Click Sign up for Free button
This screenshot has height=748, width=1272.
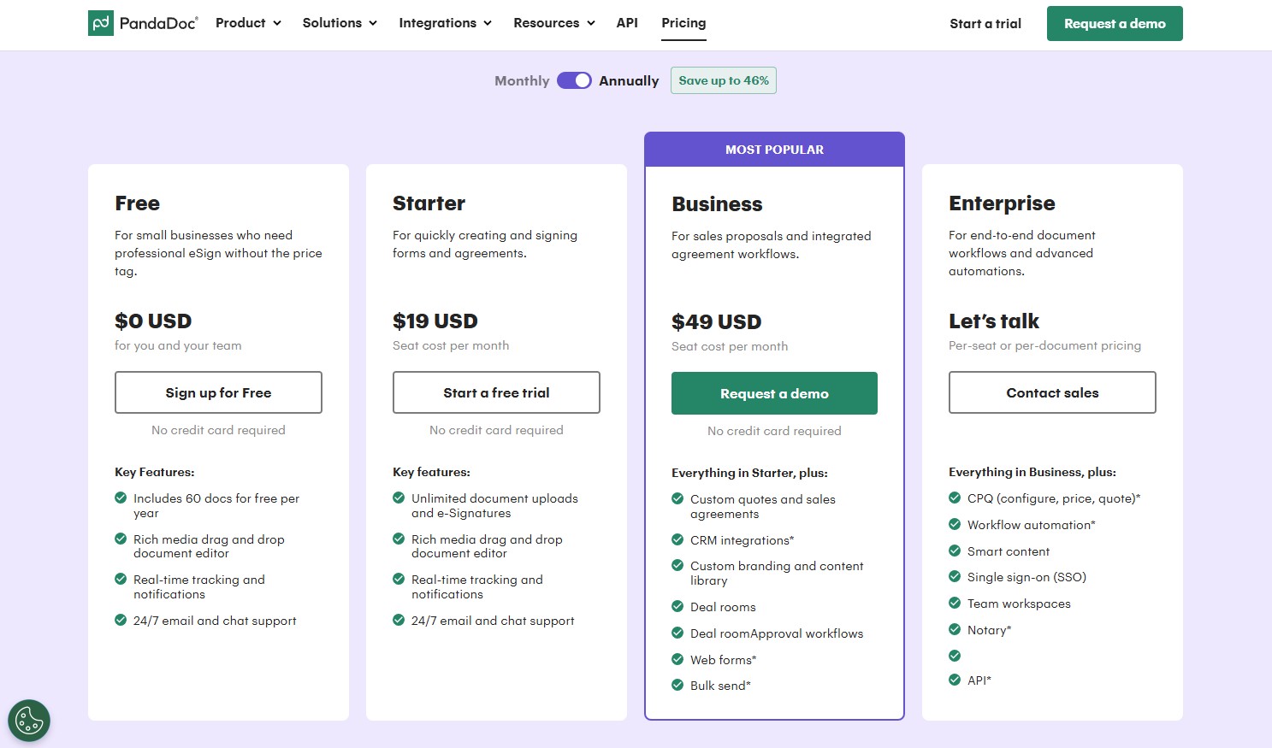tap(218, 392)
